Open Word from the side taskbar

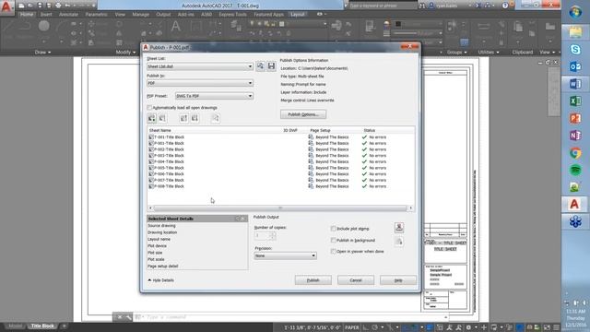tap(575, 84)
